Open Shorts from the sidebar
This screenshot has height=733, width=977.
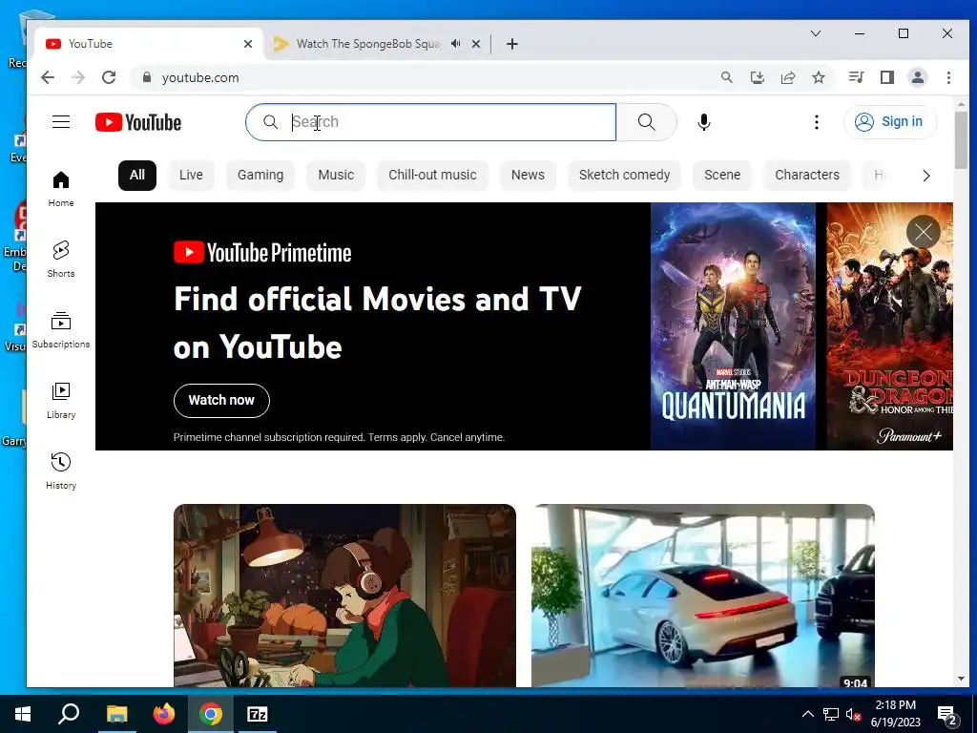coord(60,260)
